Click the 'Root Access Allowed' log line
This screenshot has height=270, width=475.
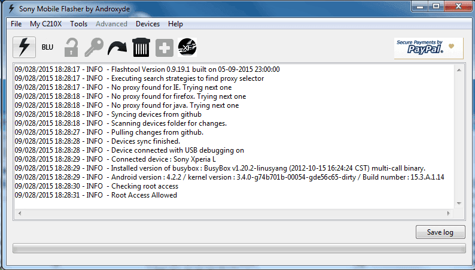(x=96, y=195)
